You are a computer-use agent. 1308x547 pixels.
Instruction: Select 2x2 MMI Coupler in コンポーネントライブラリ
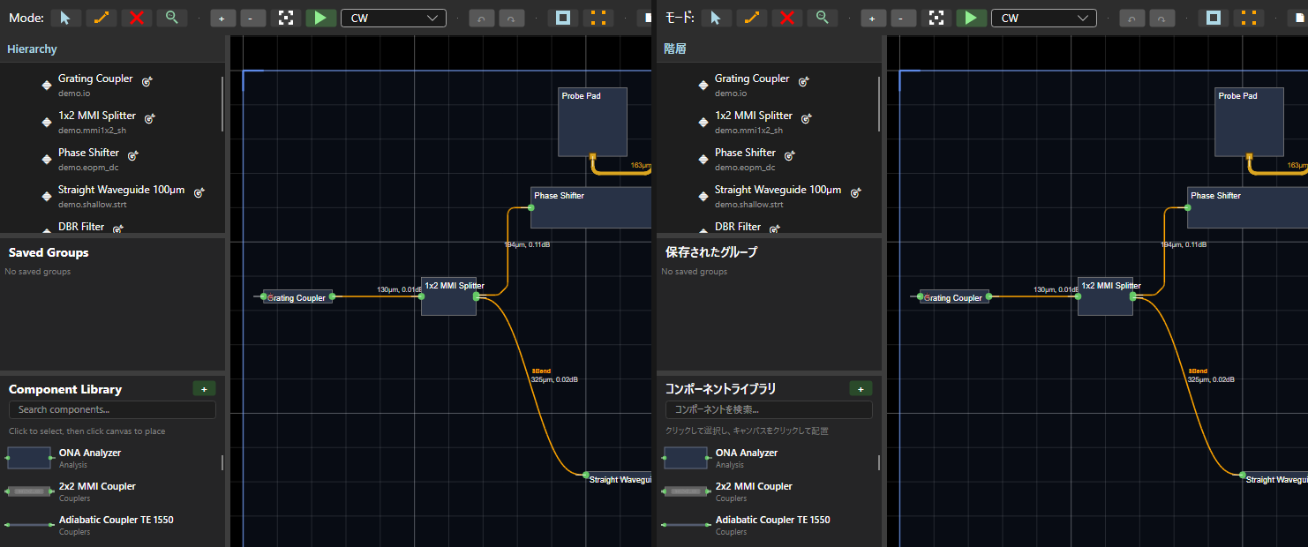point(767,492)
